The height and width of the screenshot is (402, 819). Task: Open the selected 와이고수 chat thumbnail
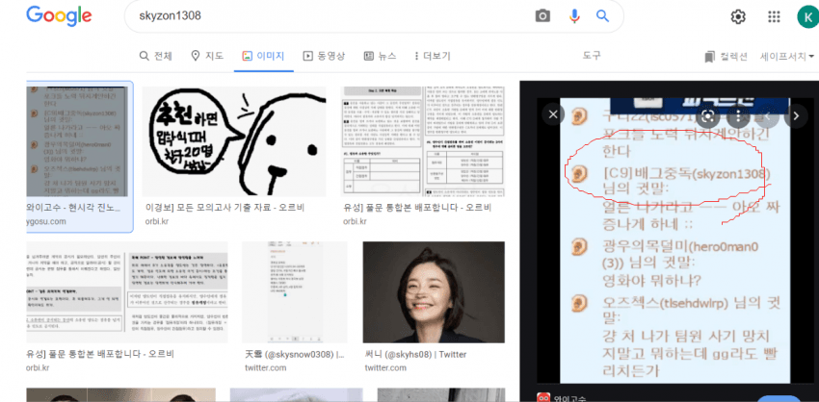77,141
